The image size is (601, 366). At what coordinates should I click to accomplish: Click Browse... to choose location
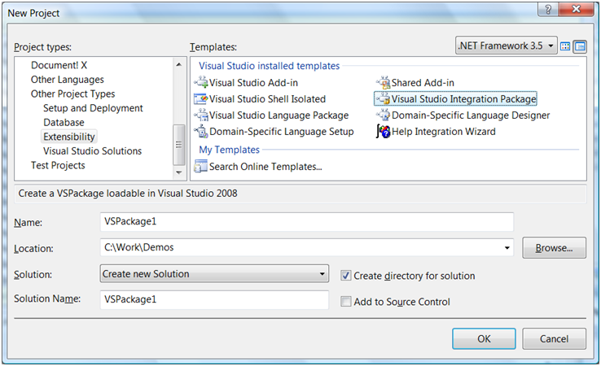(554, 248)
